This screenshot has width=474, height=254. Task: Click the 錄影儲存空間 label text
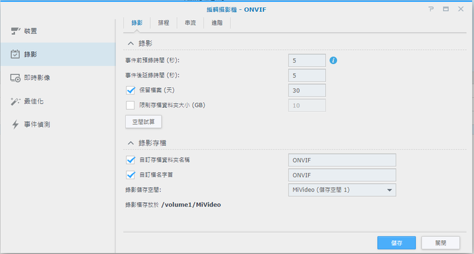(x=144, y=190)
